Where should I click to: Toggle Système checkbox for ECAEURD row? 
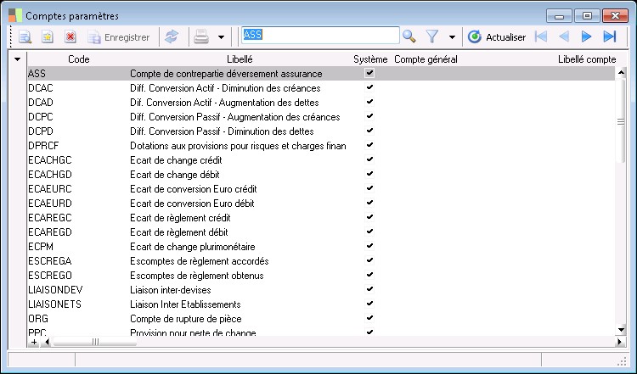[369, 203]
